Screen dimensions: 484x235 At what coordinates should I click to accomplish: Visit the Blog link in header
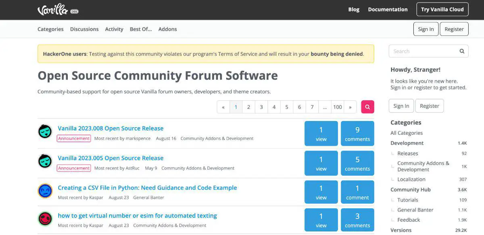tap(354, 10)
